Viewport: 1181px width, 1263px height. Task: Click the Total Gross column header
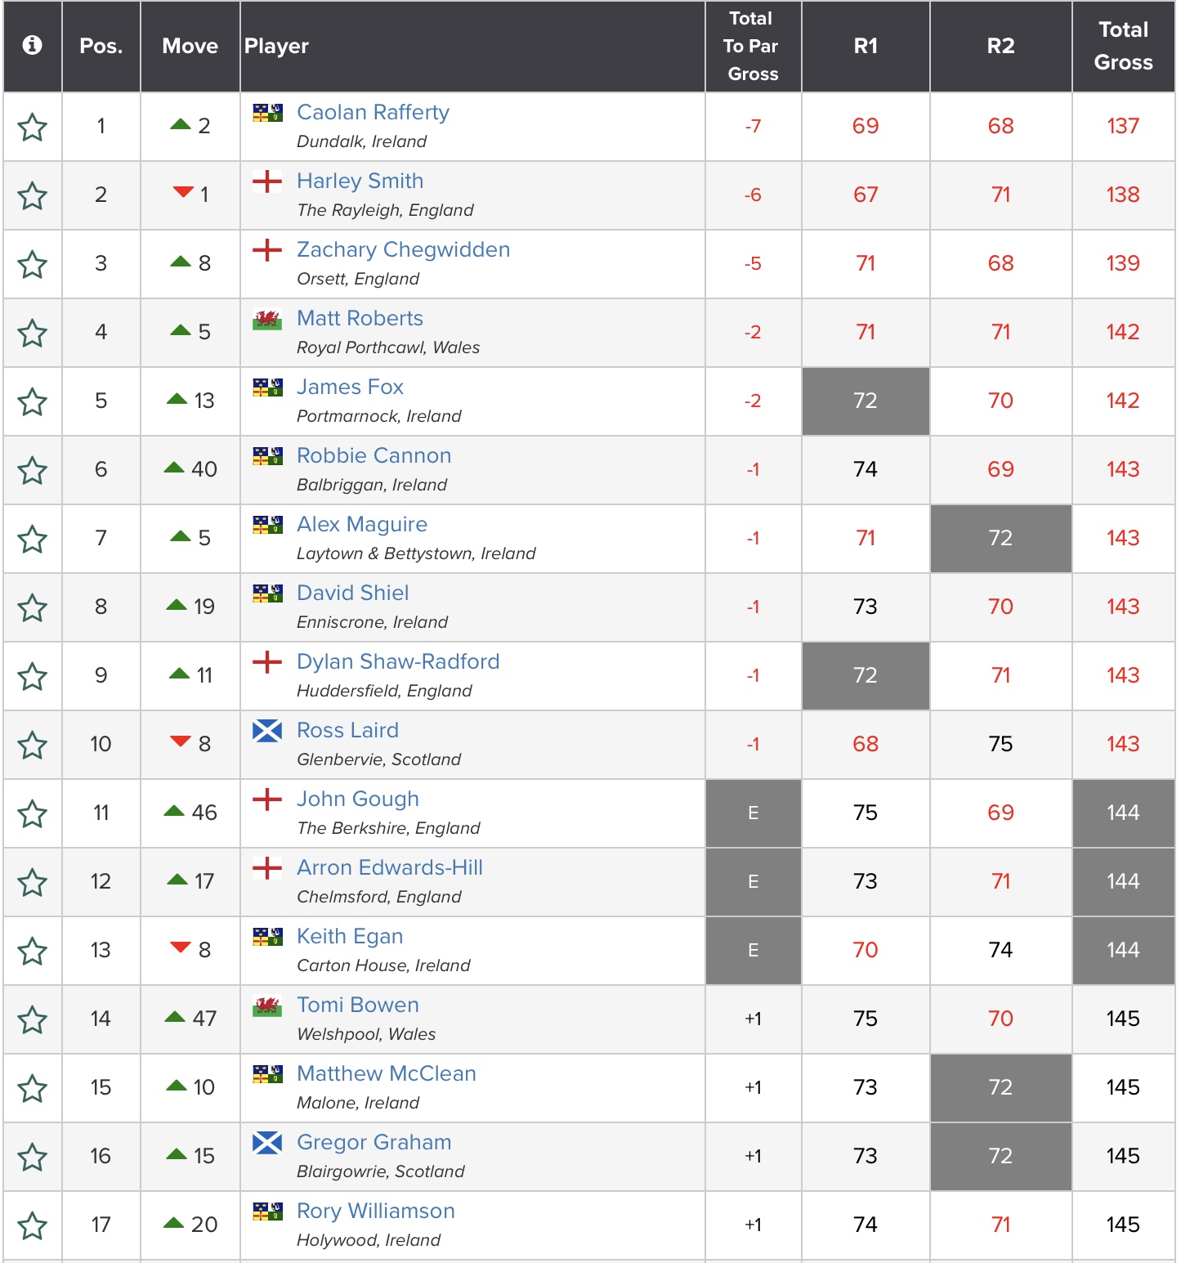[x=1123, y=46]
